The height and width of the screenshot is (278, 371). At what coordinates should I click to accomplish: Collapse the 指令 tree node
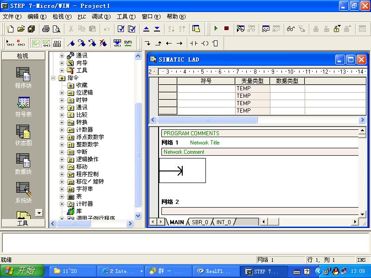pyautogui.click(x=53, y=78)
